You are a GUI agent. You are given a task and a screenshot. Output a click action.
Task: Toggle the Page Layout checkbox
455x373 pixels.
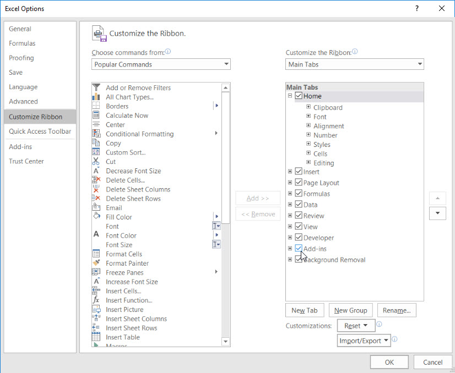coord(299,182)
